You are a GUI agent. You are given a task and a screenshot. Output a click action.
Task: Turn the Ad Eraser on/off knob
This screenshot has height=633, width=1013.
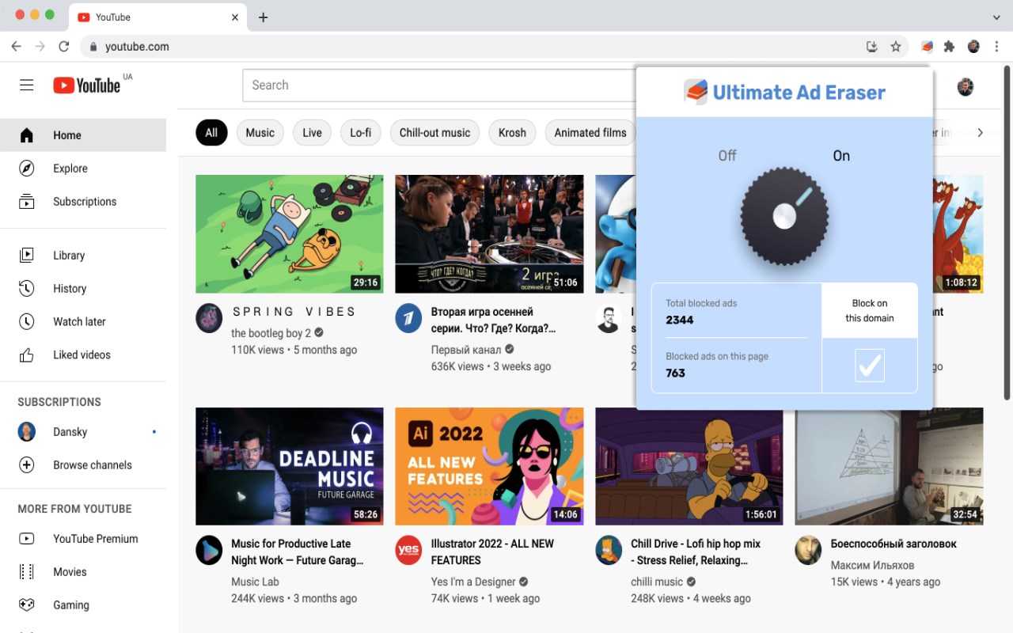tap(784, 216)
